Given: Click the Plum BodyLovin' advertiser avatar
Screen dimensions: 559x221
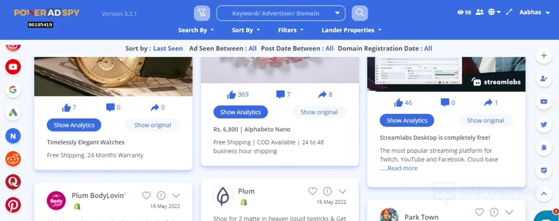Looking at the screenshot, I should click(x=56, y=201).
